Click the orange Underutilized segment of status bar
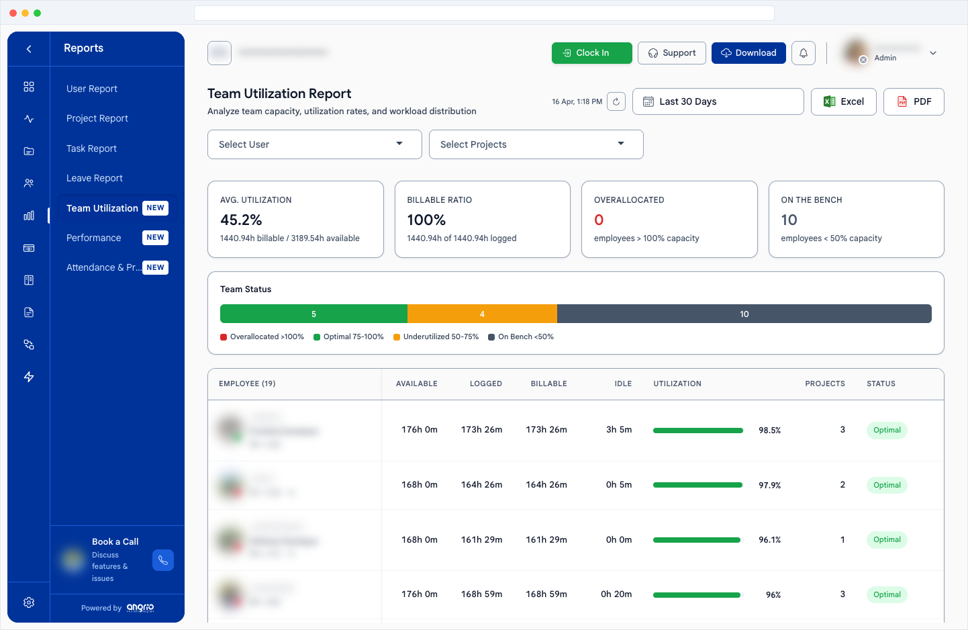Image resolution: width=968 pixels, height=630 pixels. pyautogui.click(x=482, y=314)
